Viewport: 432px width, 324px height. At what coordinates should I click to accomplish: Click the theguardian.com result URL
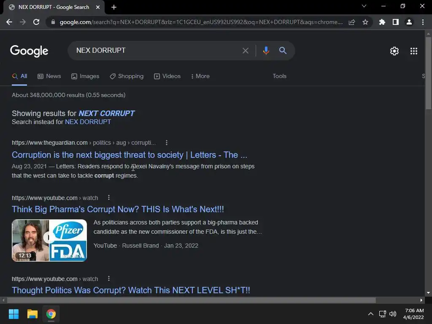click(84, 143)
